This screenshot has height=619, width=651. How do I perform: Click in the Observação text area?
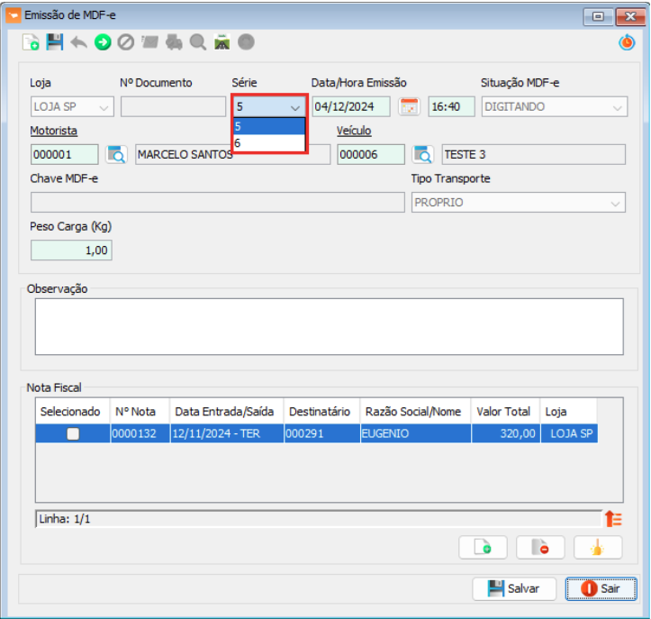click(x=329, y=326)
